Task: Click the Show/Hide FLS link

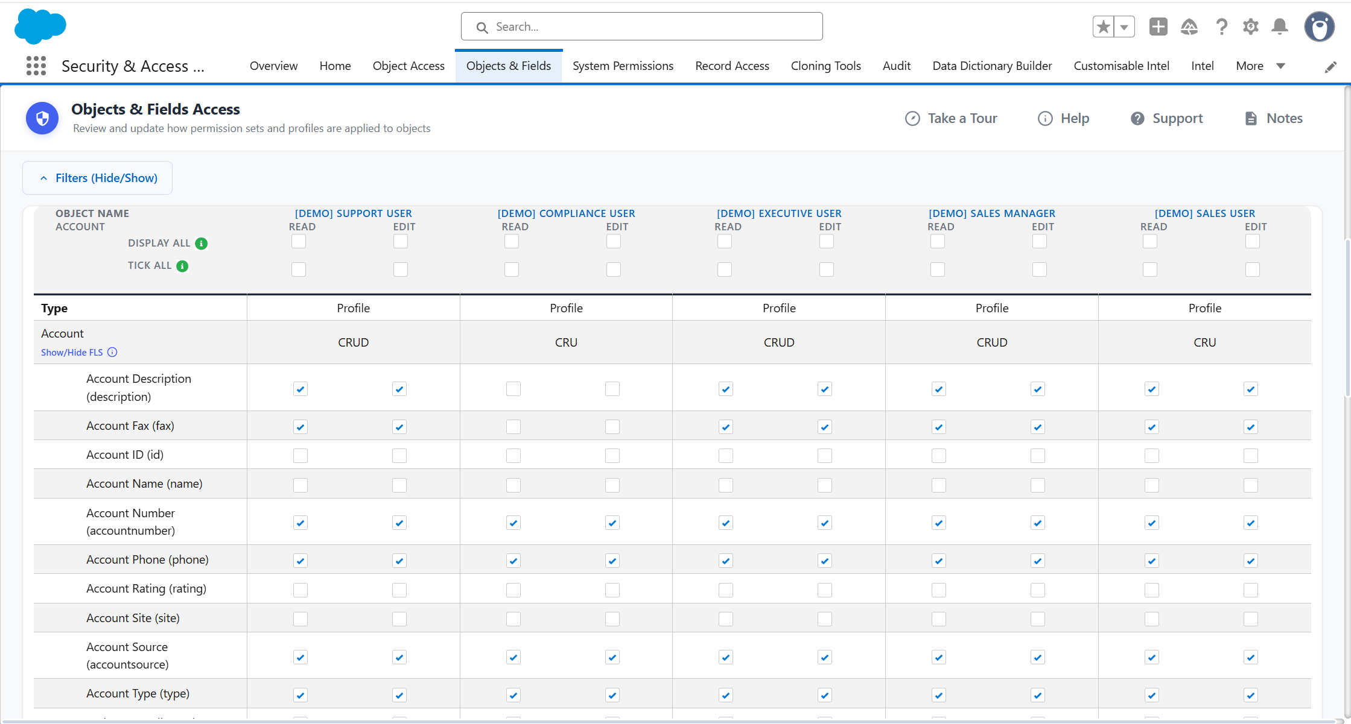Action: 72,352
